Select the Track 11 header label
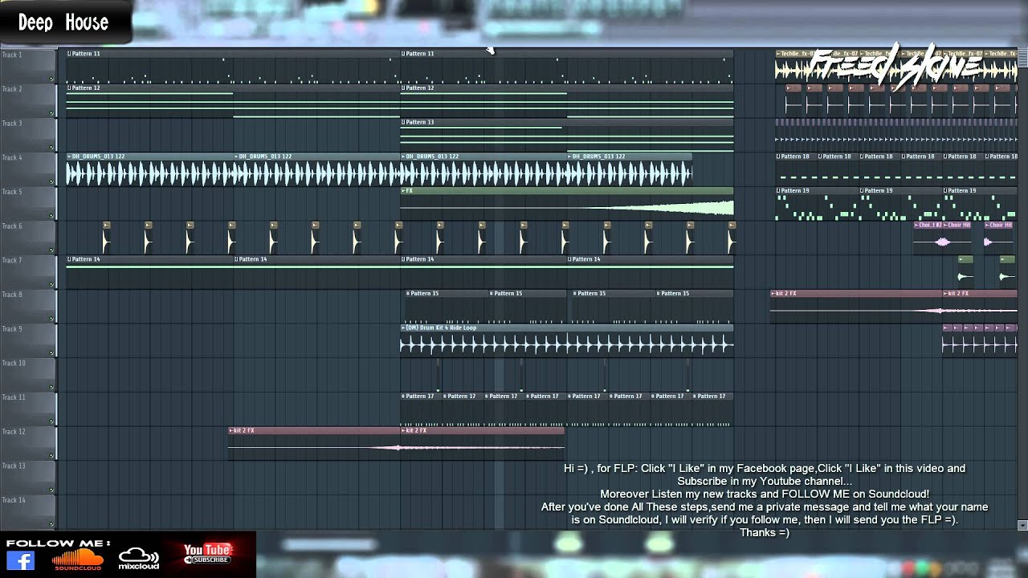This screenshot has width=1028, height=578. pos(14,397)
